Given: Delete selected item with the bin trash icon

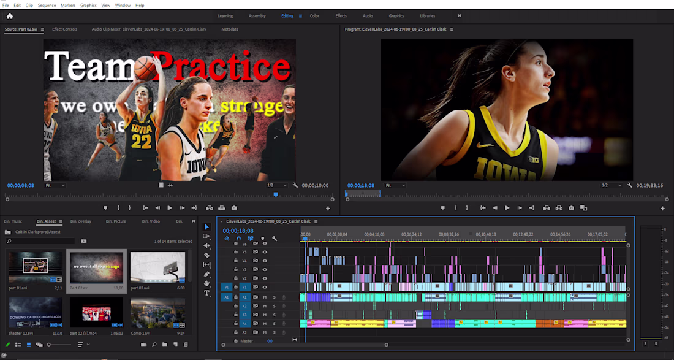Looking at the screenshot, I should 186,345.
